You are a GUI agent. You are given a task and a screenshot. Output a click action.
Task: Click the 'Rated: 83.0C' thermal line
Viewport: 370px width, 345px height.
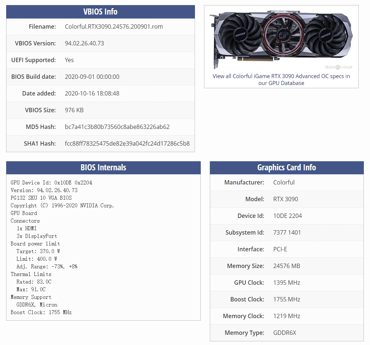(34, 282)
